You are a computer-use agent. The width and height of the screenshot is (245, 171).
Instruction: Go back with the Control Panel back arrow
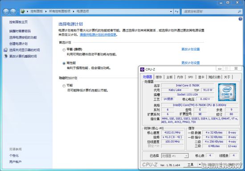click(6, 12)
